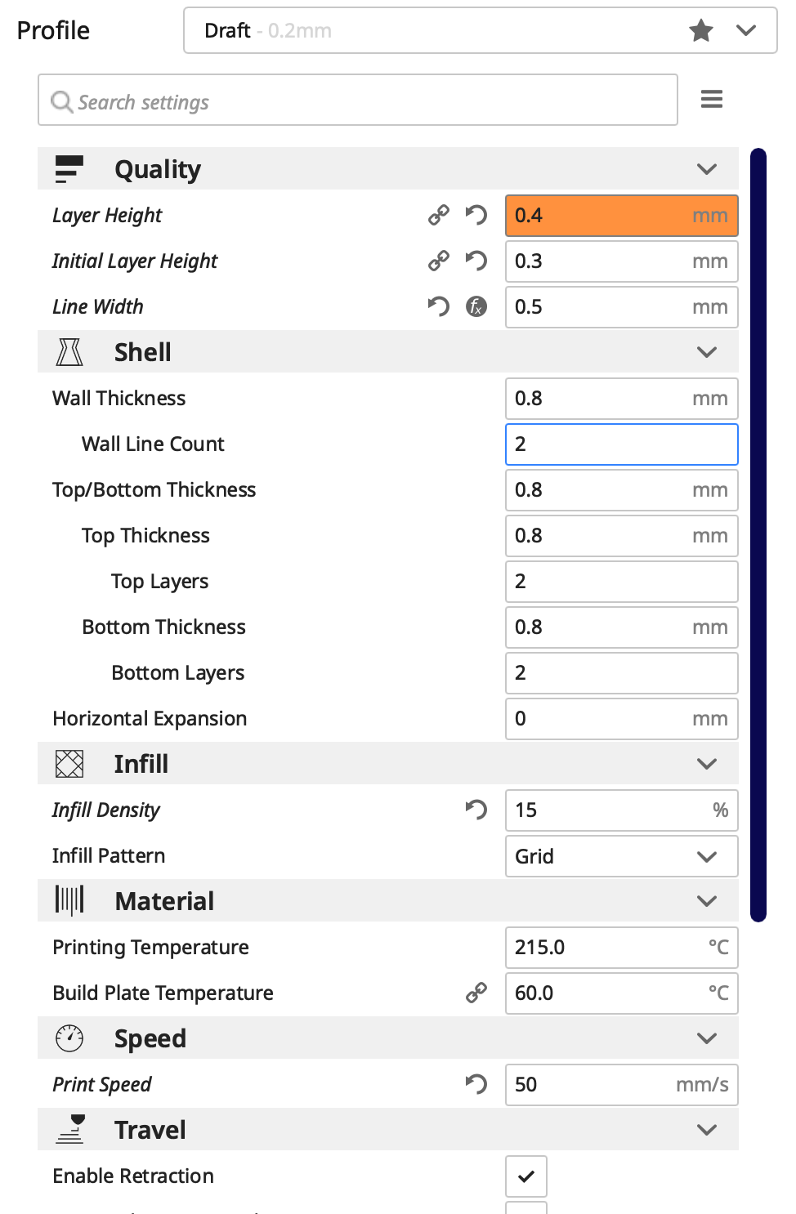Click the Travel section header
Viewport: 796px width, 1214px height.
point(388,1130)
